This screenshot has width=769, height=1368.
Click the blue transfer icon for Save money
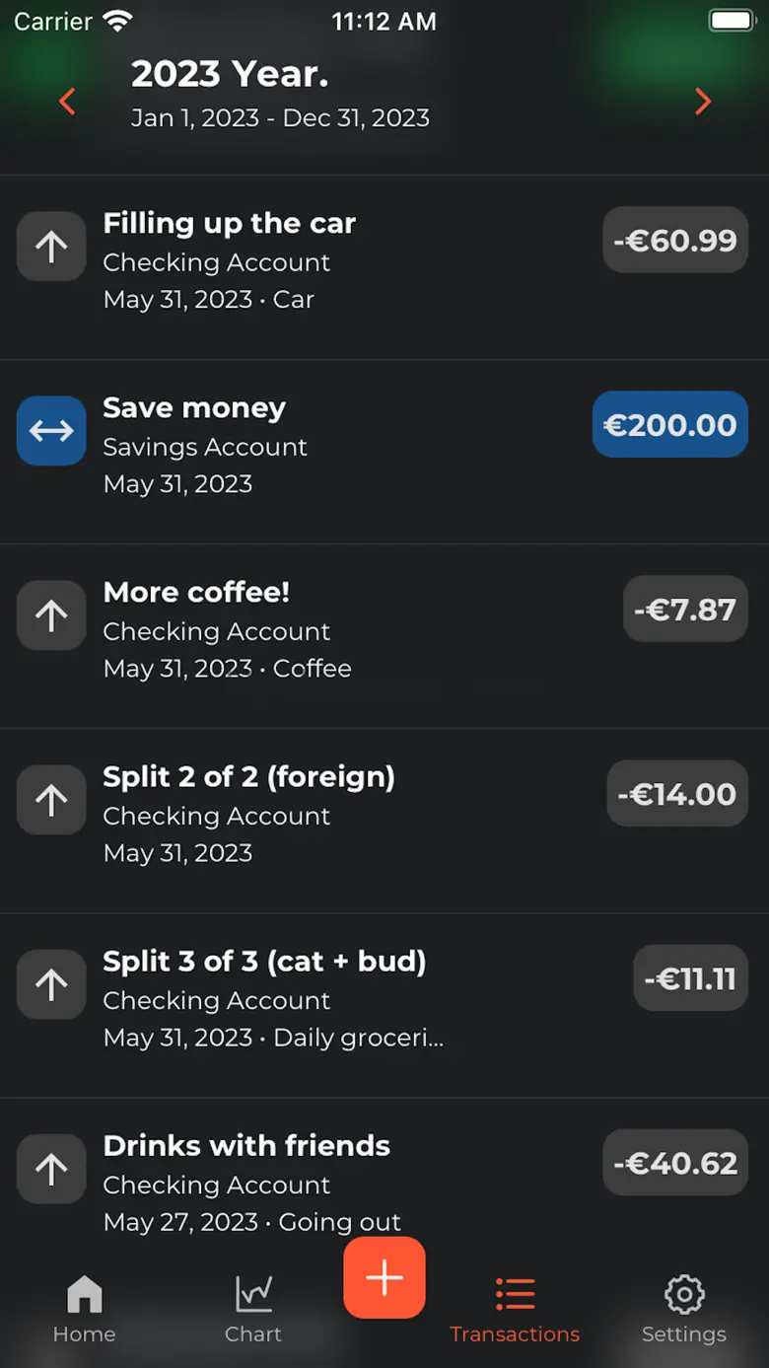tap(51, 431)
